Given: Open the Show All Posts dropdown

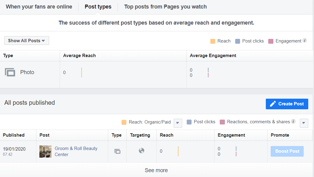Looking at the screenshot, I should [27, 41].
